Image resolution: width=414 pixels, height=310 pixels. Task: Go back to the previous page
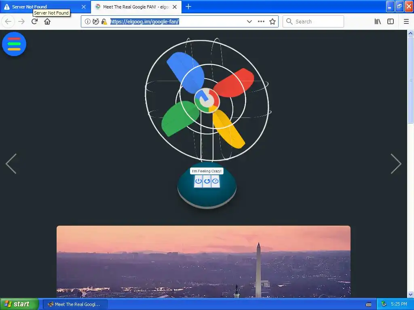pyautogui.click(x=8, y=21)
